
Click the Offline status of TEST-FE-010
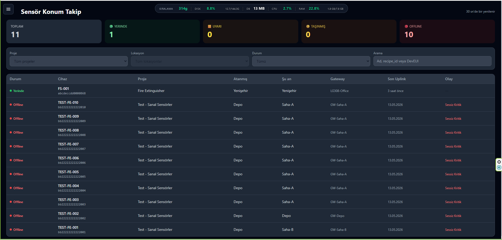(x=16, y=105)
